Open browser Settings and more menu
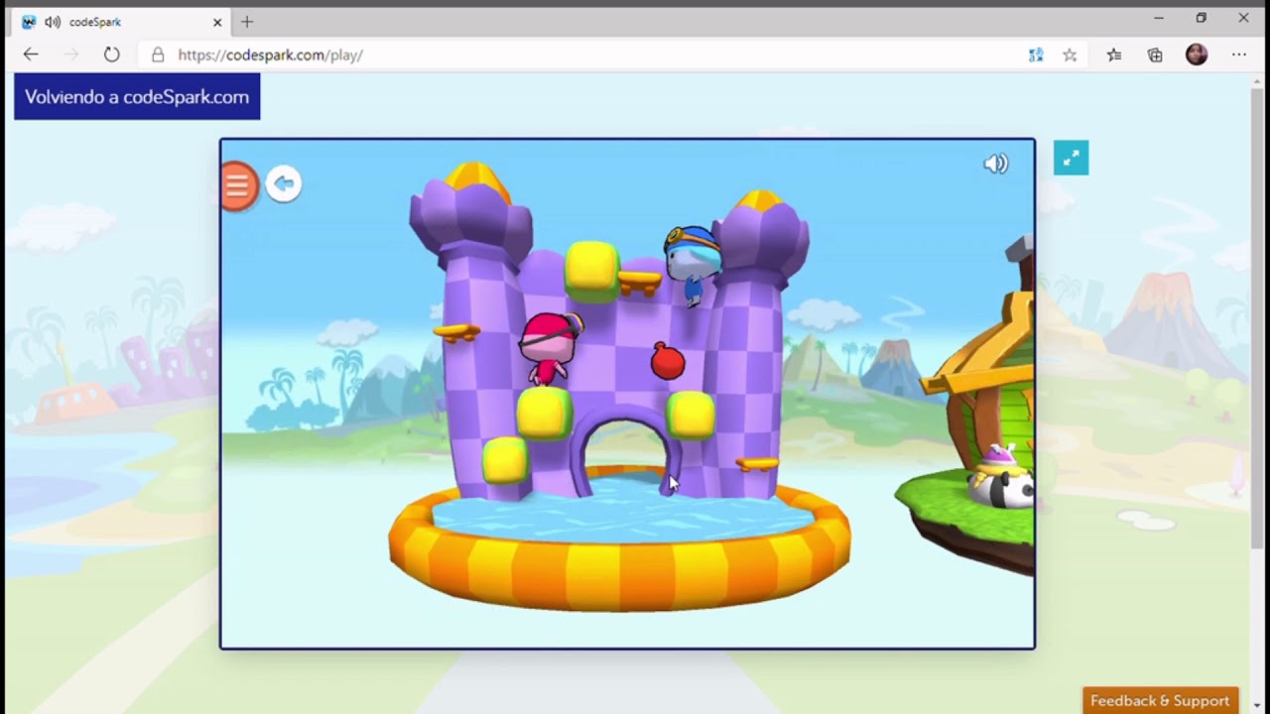1270x714 pixels. [x=1239, y=55]
